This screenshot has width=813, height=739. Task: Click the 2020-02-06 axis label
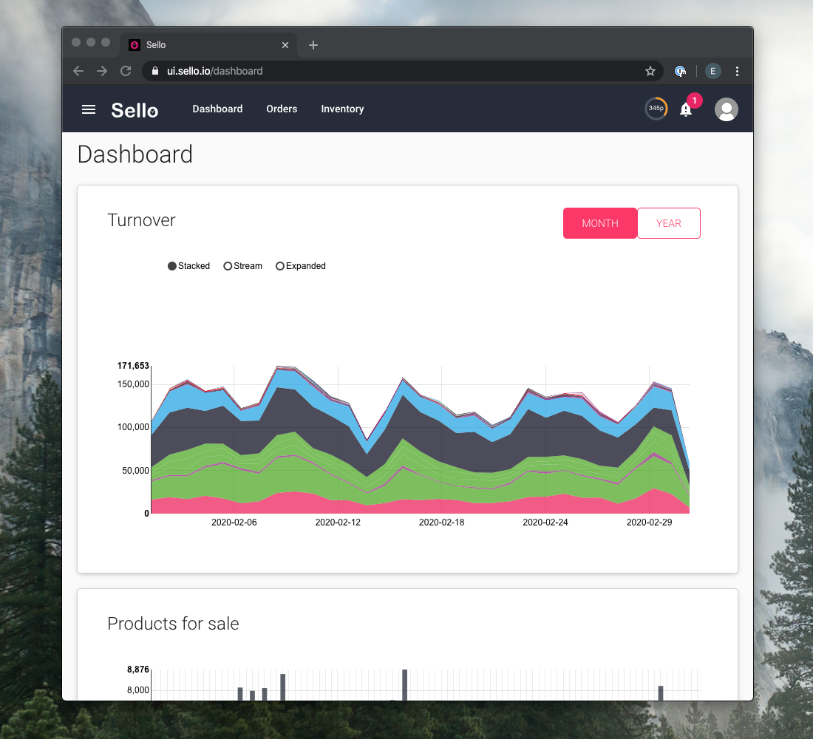[234, 522]
